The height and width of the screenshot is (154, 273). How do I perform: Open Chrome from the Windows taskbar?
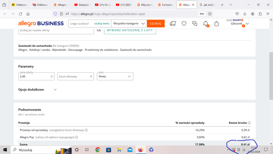coord(98,150)
